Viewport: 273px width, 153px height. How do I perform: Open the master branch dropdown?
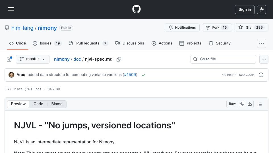point(32,59)
